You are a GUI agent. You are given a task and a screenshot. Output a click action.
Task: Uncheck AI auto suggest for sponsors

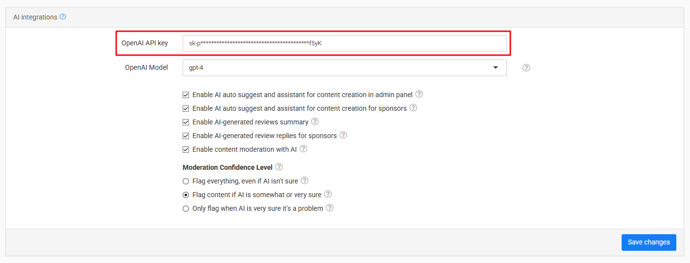click(186, 108)
